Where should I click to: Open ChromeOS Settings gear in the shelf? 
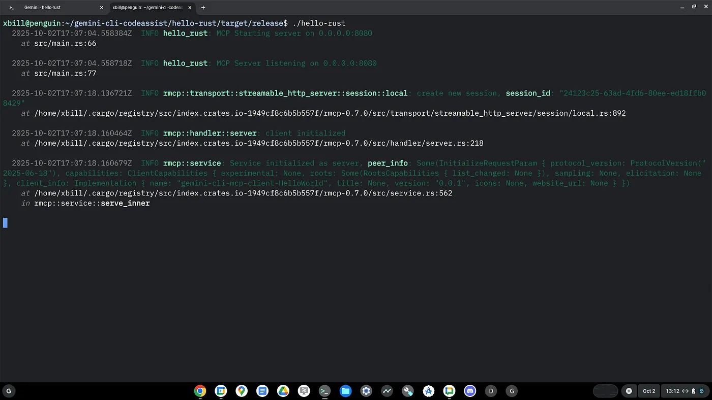[366, 391]
